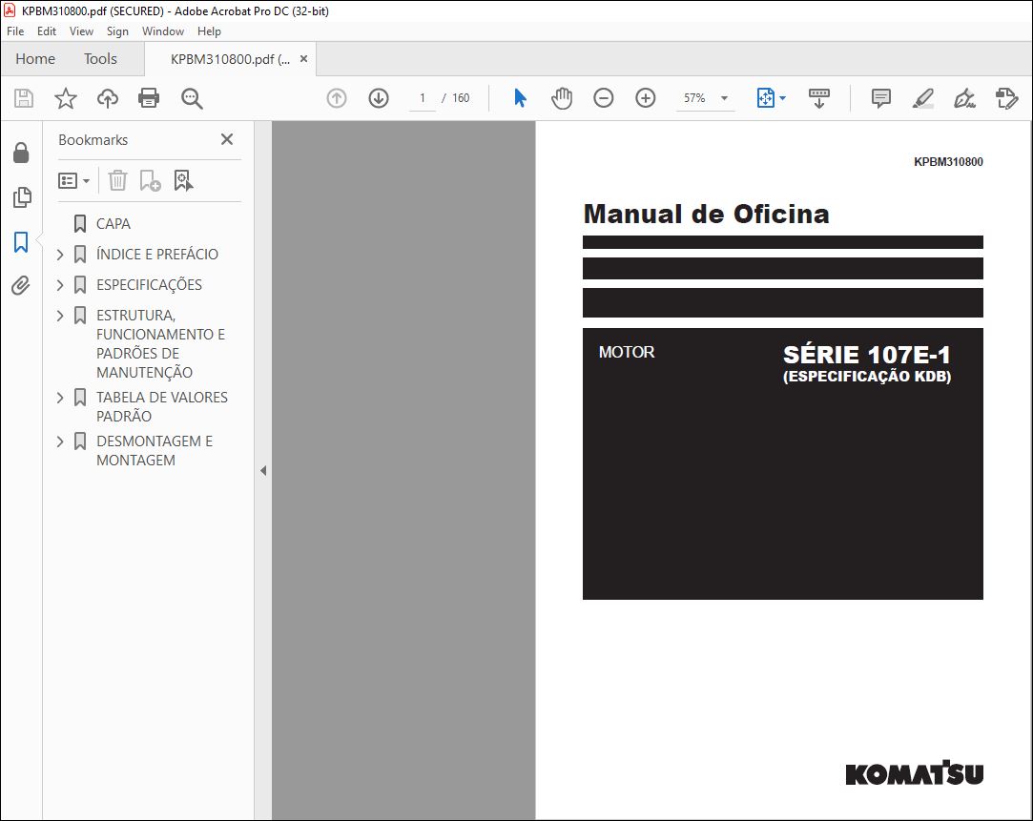Click the 57% zoom value field
The width and height of the screenshot is (1033, 821).
[694, 98]
